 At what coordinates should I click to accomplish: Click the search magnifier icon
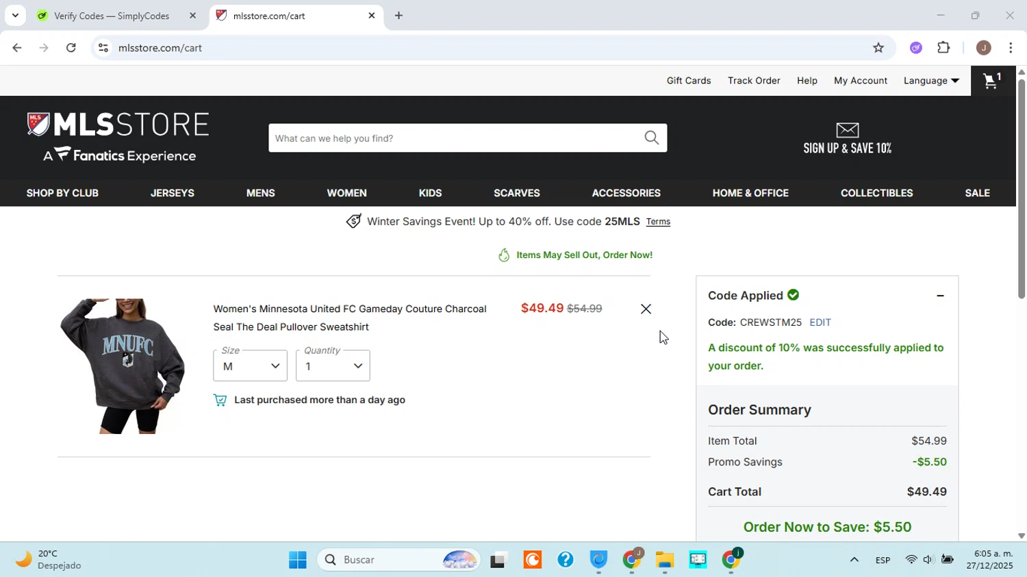651,138
